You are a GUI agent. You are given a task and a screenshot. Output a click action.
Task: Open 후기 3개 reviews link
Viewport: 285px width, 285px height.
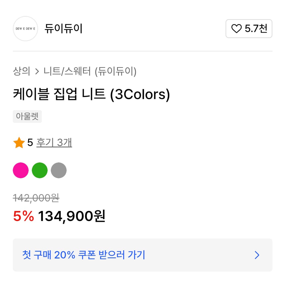(x=54, y=143)
